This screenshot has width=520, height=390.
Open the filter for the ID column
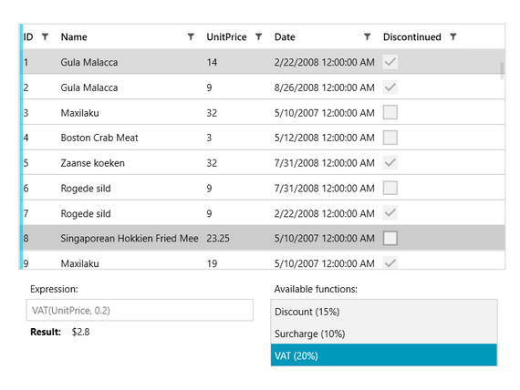[x=45, y=36]
